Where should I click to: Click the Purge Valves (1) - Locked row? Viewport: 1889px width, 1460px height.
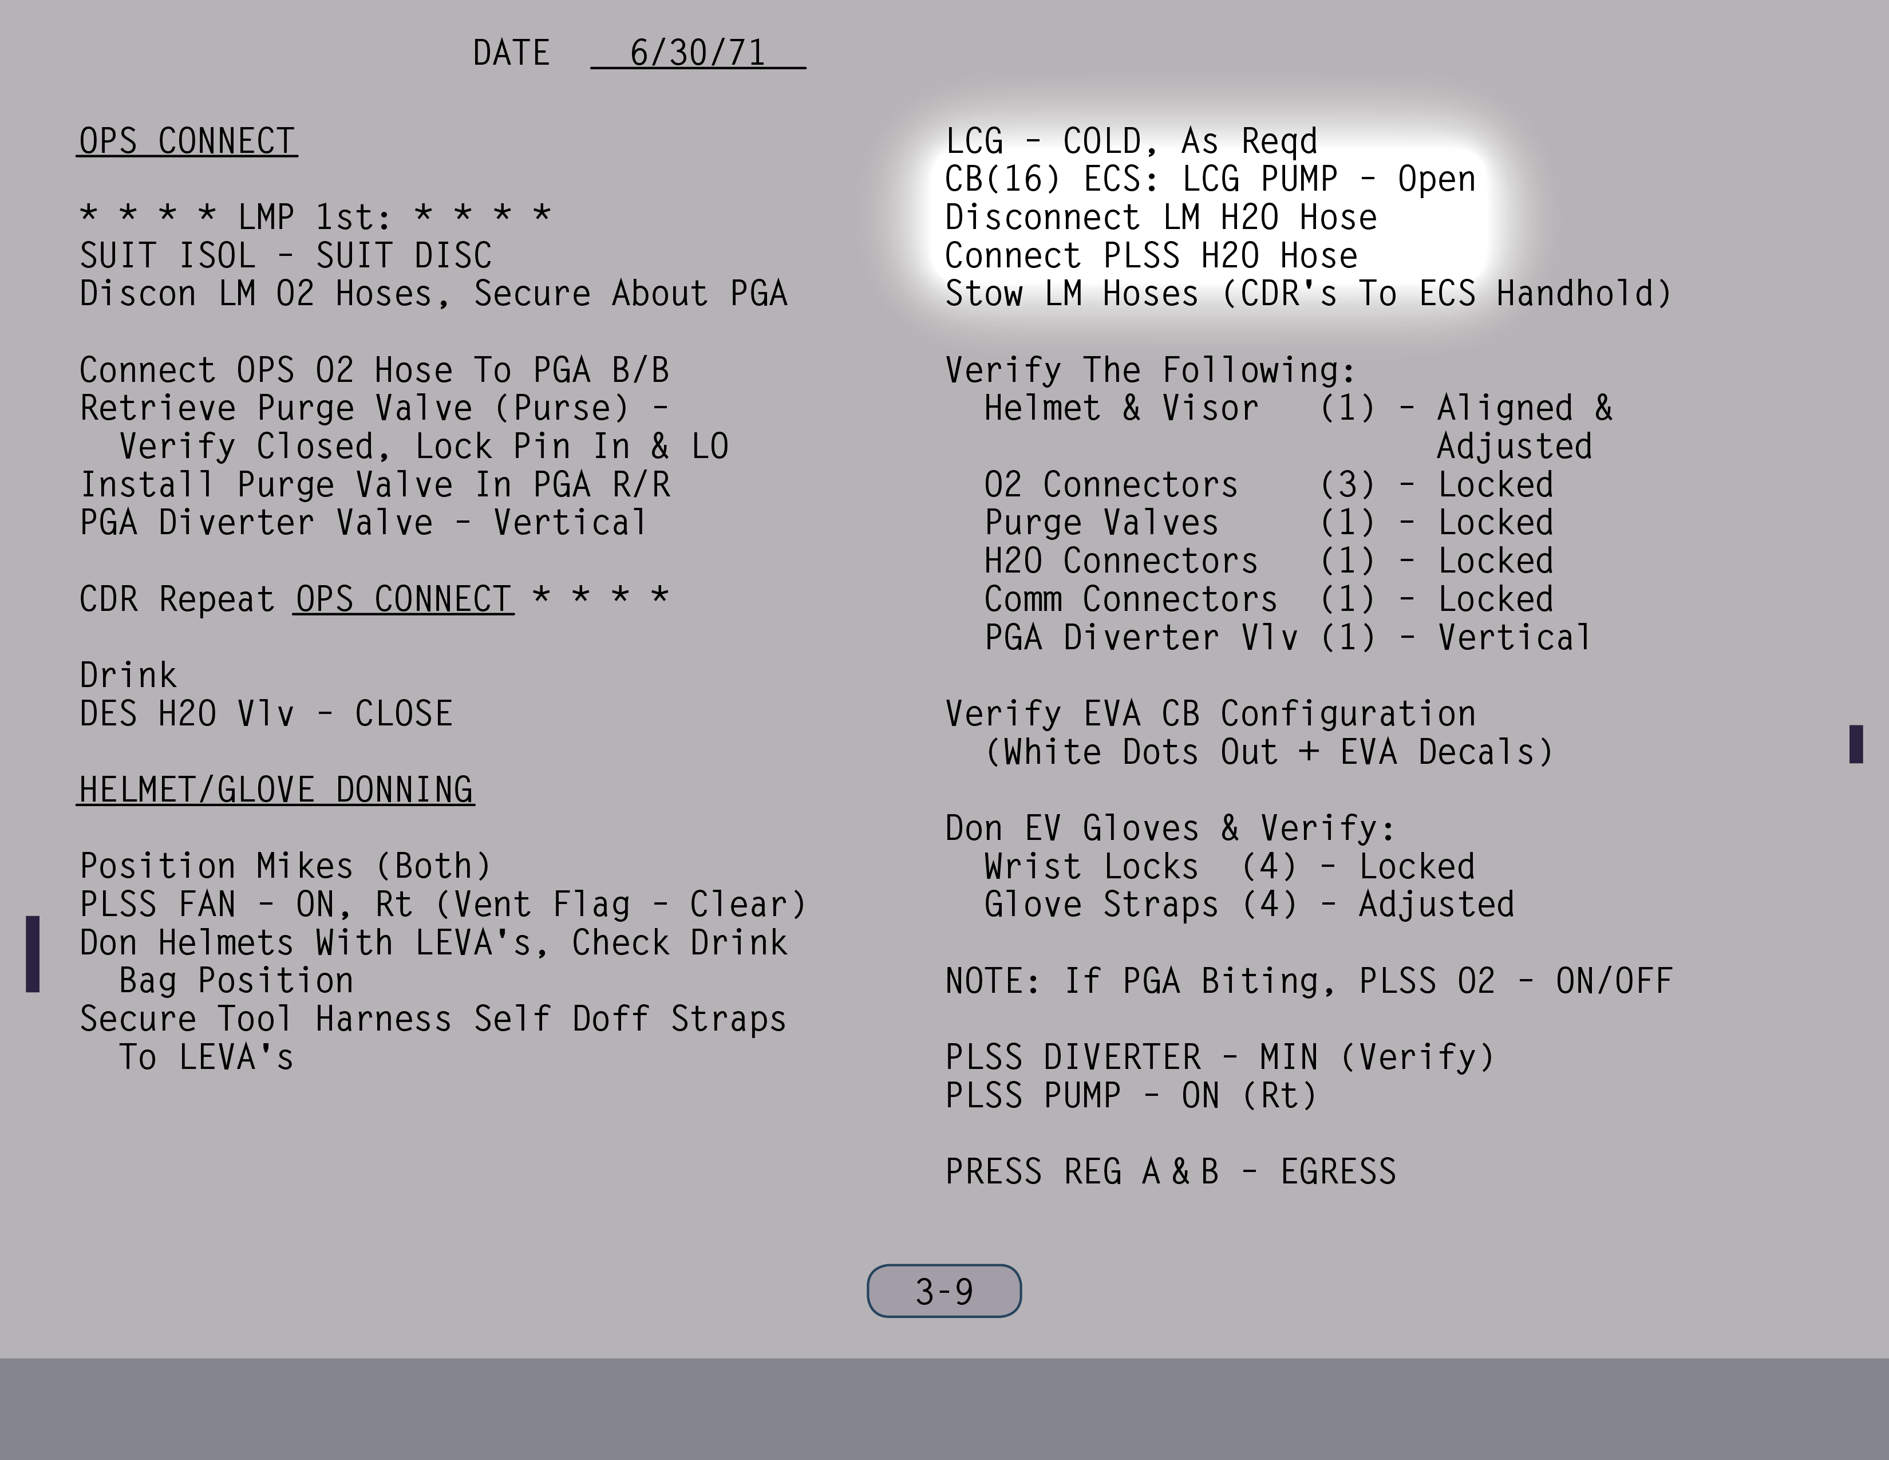click(1268, 522)
